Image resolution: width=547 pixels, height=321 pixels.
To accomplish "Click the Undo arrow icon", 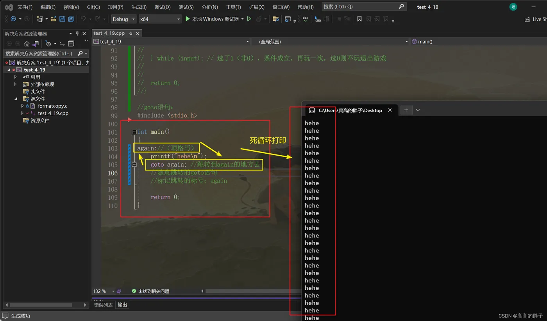I will tap(83, 19).
